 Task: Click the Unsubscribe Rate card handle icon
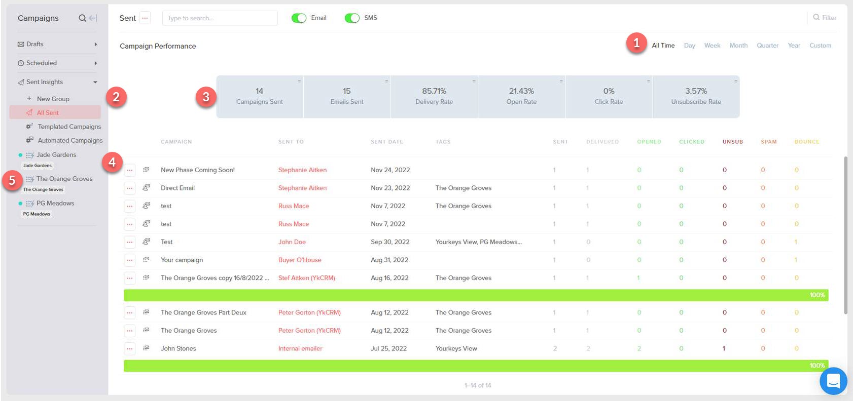[735, 81]
